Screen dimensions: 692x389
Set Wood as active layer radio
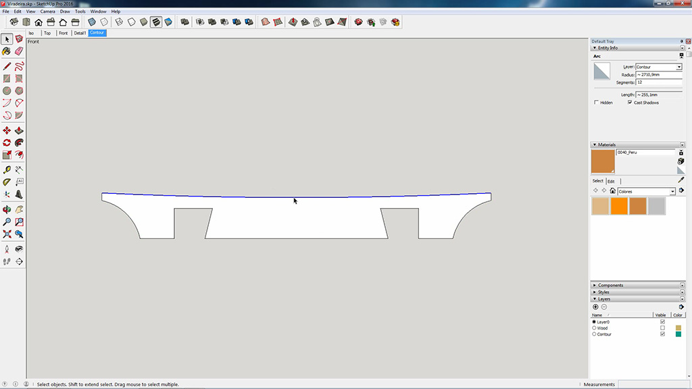(x=594, y=328)
